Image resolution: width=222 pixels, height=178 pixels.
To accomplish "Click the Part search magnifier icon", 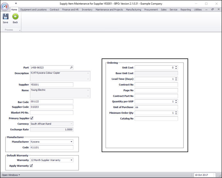I will tap(71, 68).
